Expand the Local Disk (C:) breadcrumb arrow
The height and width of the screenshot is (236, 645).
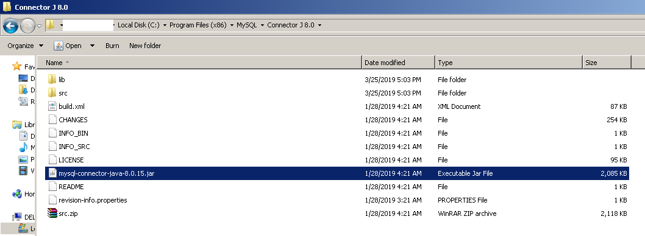[x=165, y=26]
